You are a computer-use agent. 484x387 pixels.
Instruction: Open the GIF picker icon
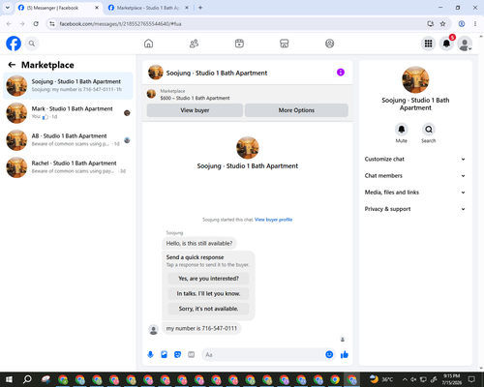192,355
